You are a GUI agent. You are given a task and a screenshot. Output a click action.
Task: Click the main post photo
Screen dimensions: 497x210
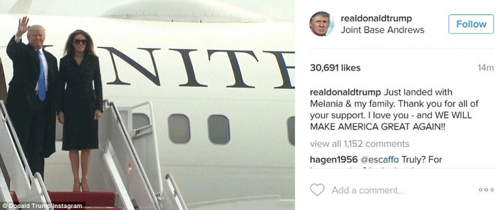148,105
